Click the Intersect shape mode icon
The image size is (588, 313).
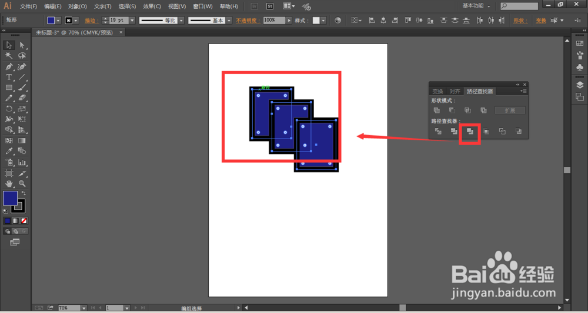click(467, 110)
